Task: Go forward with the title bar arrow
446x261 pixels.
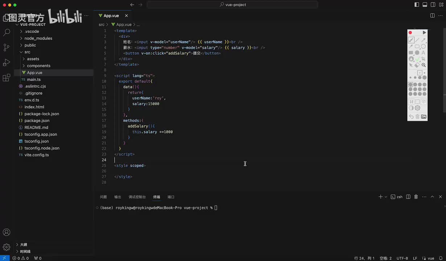Action: [x=141, y=5]
